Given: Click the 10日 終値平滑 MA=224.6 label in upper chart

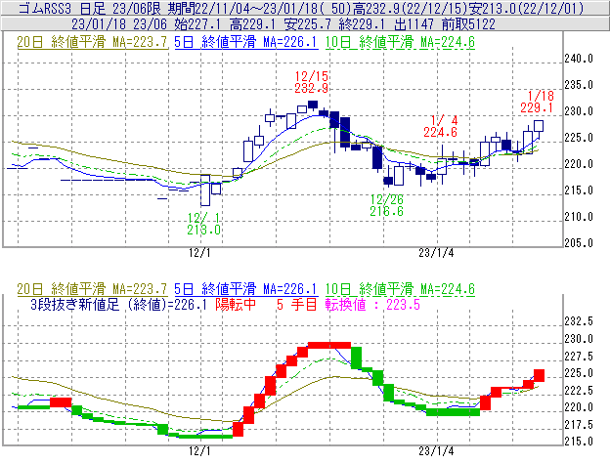Looking at the screenshot, I should tap(400, 42).
